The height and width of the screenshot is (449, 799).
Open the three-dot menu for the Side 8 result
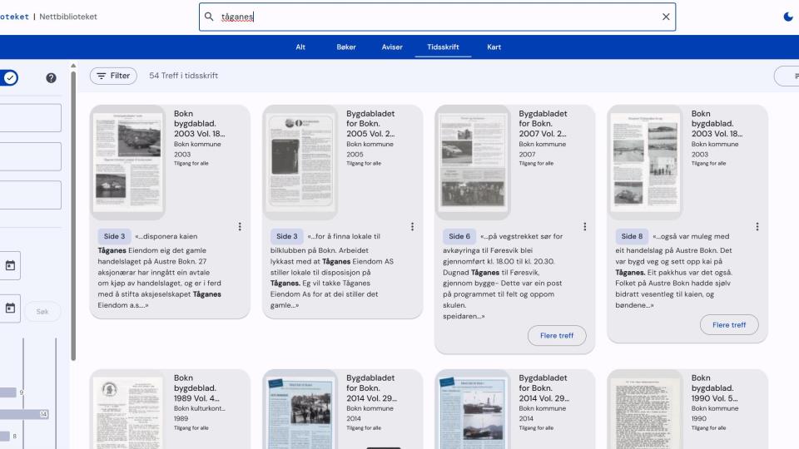tap(757, 226)
